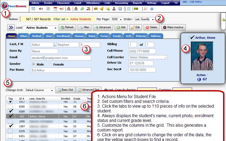This screenshot has width=226, height=141.
Task: Click the calendar grid icon in the toolbar
Action: point(33,9)
